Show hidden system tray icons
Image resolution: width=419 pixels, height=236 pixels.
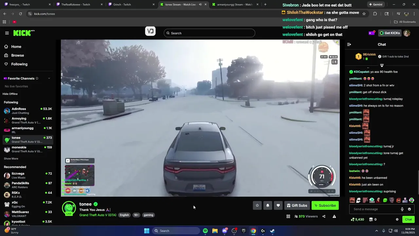pos(376,231)
